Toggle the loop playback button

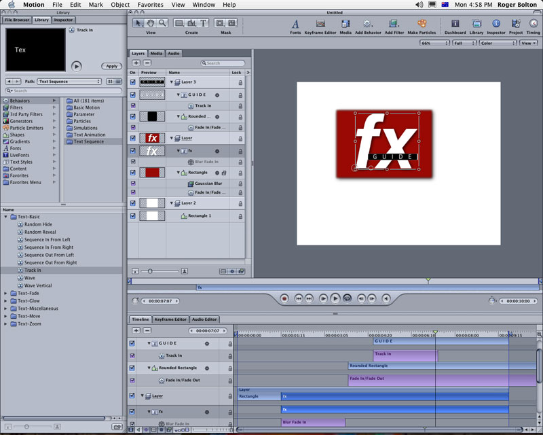click(347, 298)
